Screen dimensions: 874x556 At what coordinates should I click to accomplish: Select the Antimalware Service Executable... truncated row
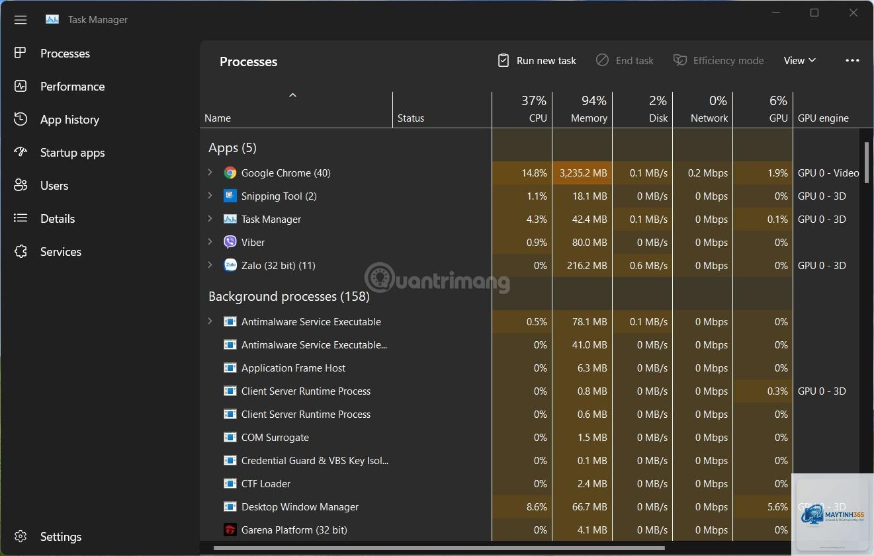click(314, 345)
